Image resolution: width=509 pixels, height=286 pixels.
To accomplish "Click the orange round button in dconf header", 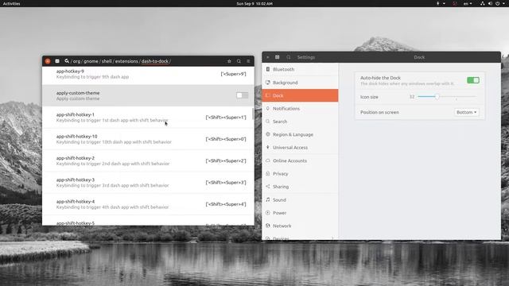I will tap(48, 61).
